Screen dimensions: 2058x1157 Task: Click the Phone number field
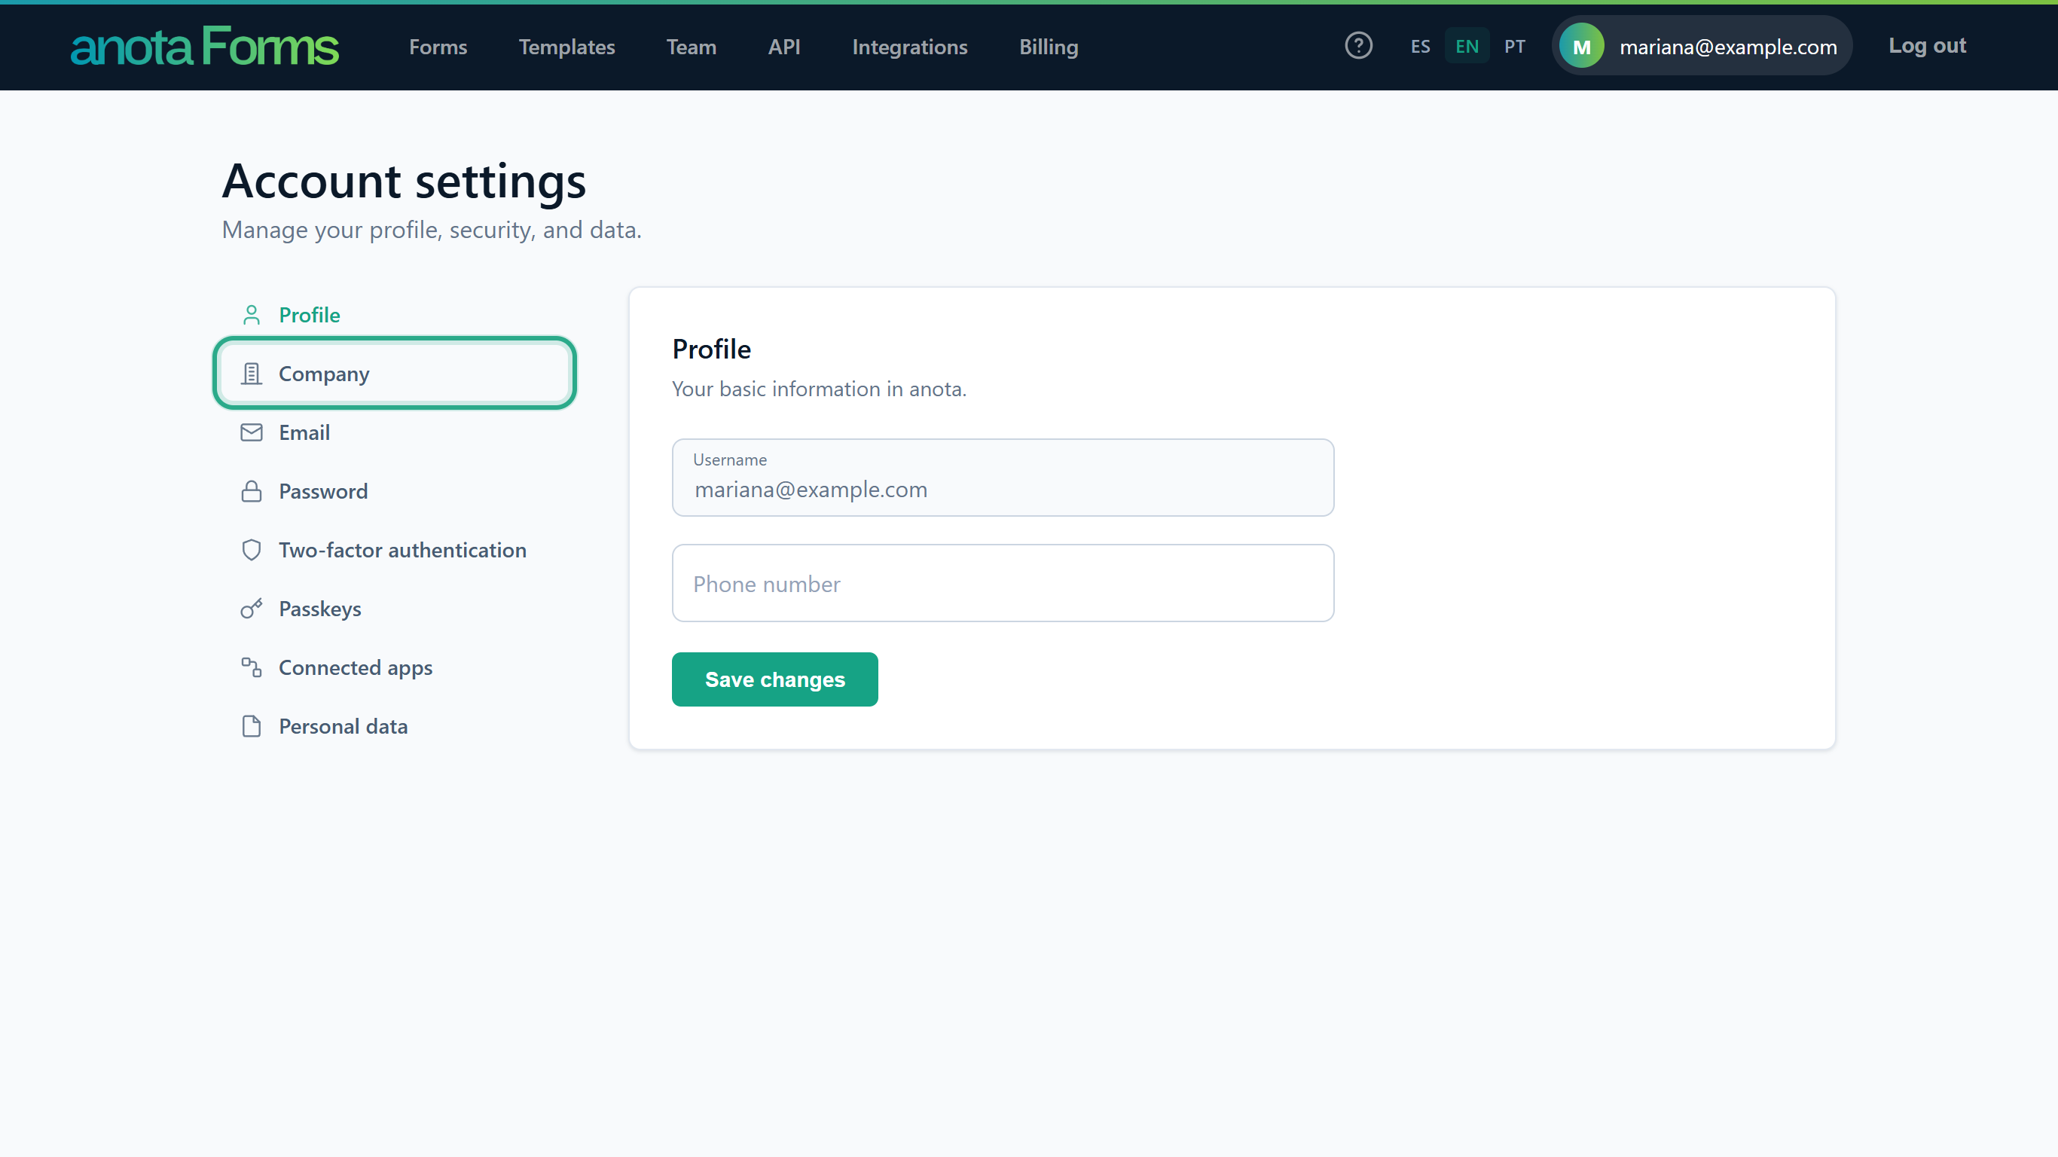(1003, 583)
